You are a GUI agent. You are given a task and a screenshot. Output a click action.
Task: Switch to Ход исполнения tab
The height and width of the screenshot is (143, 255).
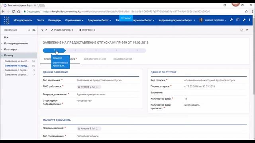point(95,59)
